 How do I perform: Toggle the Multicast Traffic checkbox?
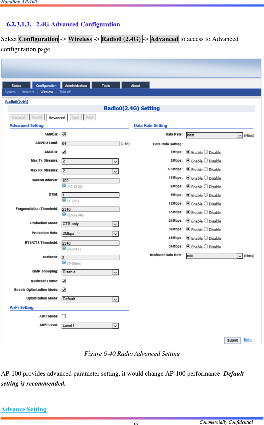click(x=64, y=281)
